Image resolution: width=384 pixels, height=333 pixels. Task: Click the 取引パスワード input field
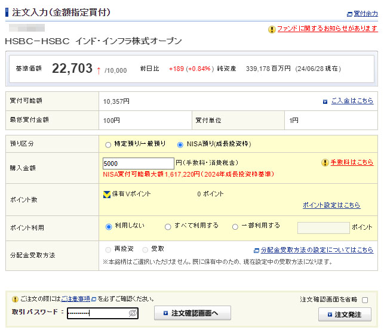tap(97, 313)
